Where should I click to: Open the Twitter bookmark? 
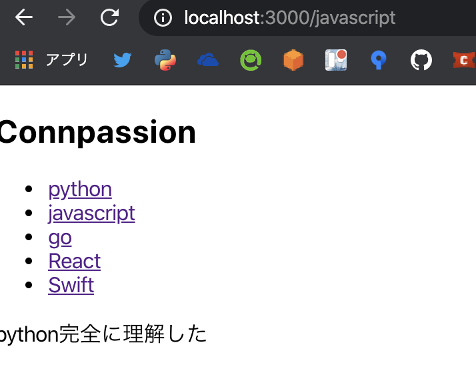tap(123, 60)
